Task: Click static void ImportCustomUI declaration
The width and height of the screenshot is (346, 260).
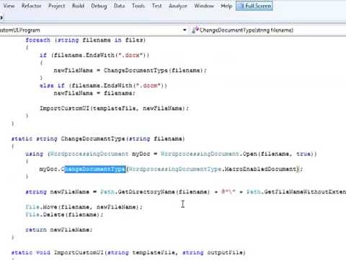Action: (x=128, y=252)
